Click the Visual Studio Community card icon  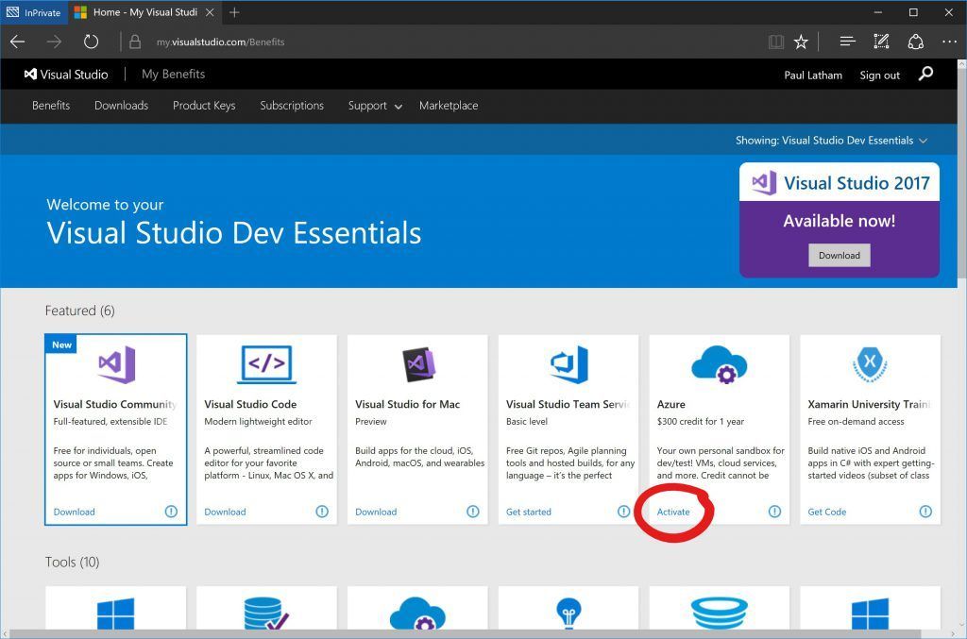[116, 364]
